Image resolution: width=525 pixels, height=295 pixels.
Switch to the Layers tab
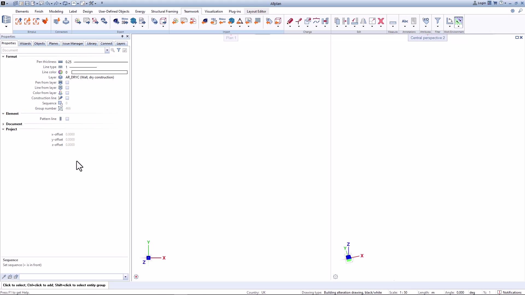[x=121, y=43]
